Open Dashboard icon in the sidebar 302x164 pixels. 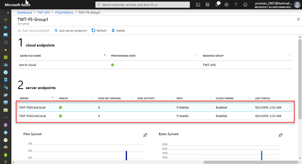pos(5,35)
